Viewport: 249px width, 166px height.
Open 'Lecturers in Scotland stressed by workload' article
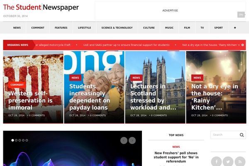click(x=153, y=97)
